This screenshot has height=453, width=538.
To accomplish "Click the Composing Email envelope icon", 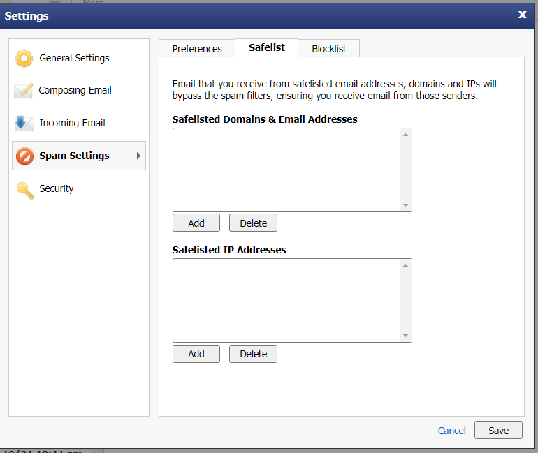I will point(23,91).
